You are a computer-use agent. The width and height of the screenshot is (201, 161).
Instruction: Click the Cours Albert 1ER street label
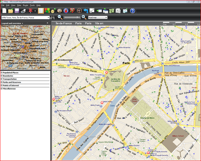point(181,62)
